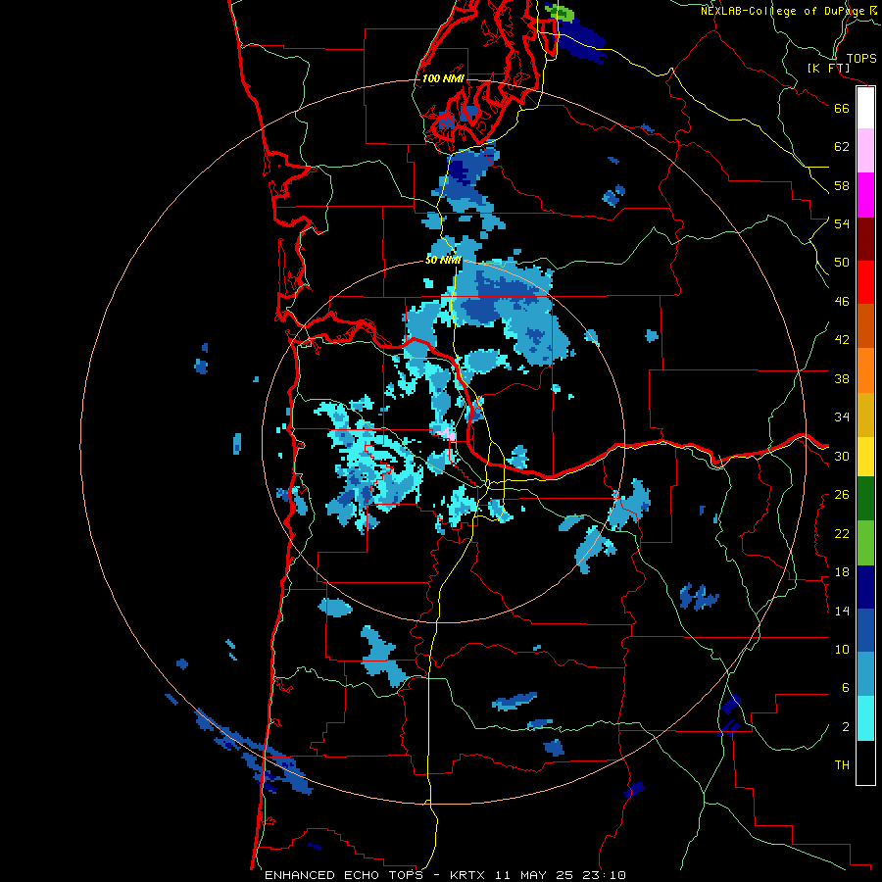Click the '11 MAY 25' date text
This screenshot has width=882, height=882.
534,875
